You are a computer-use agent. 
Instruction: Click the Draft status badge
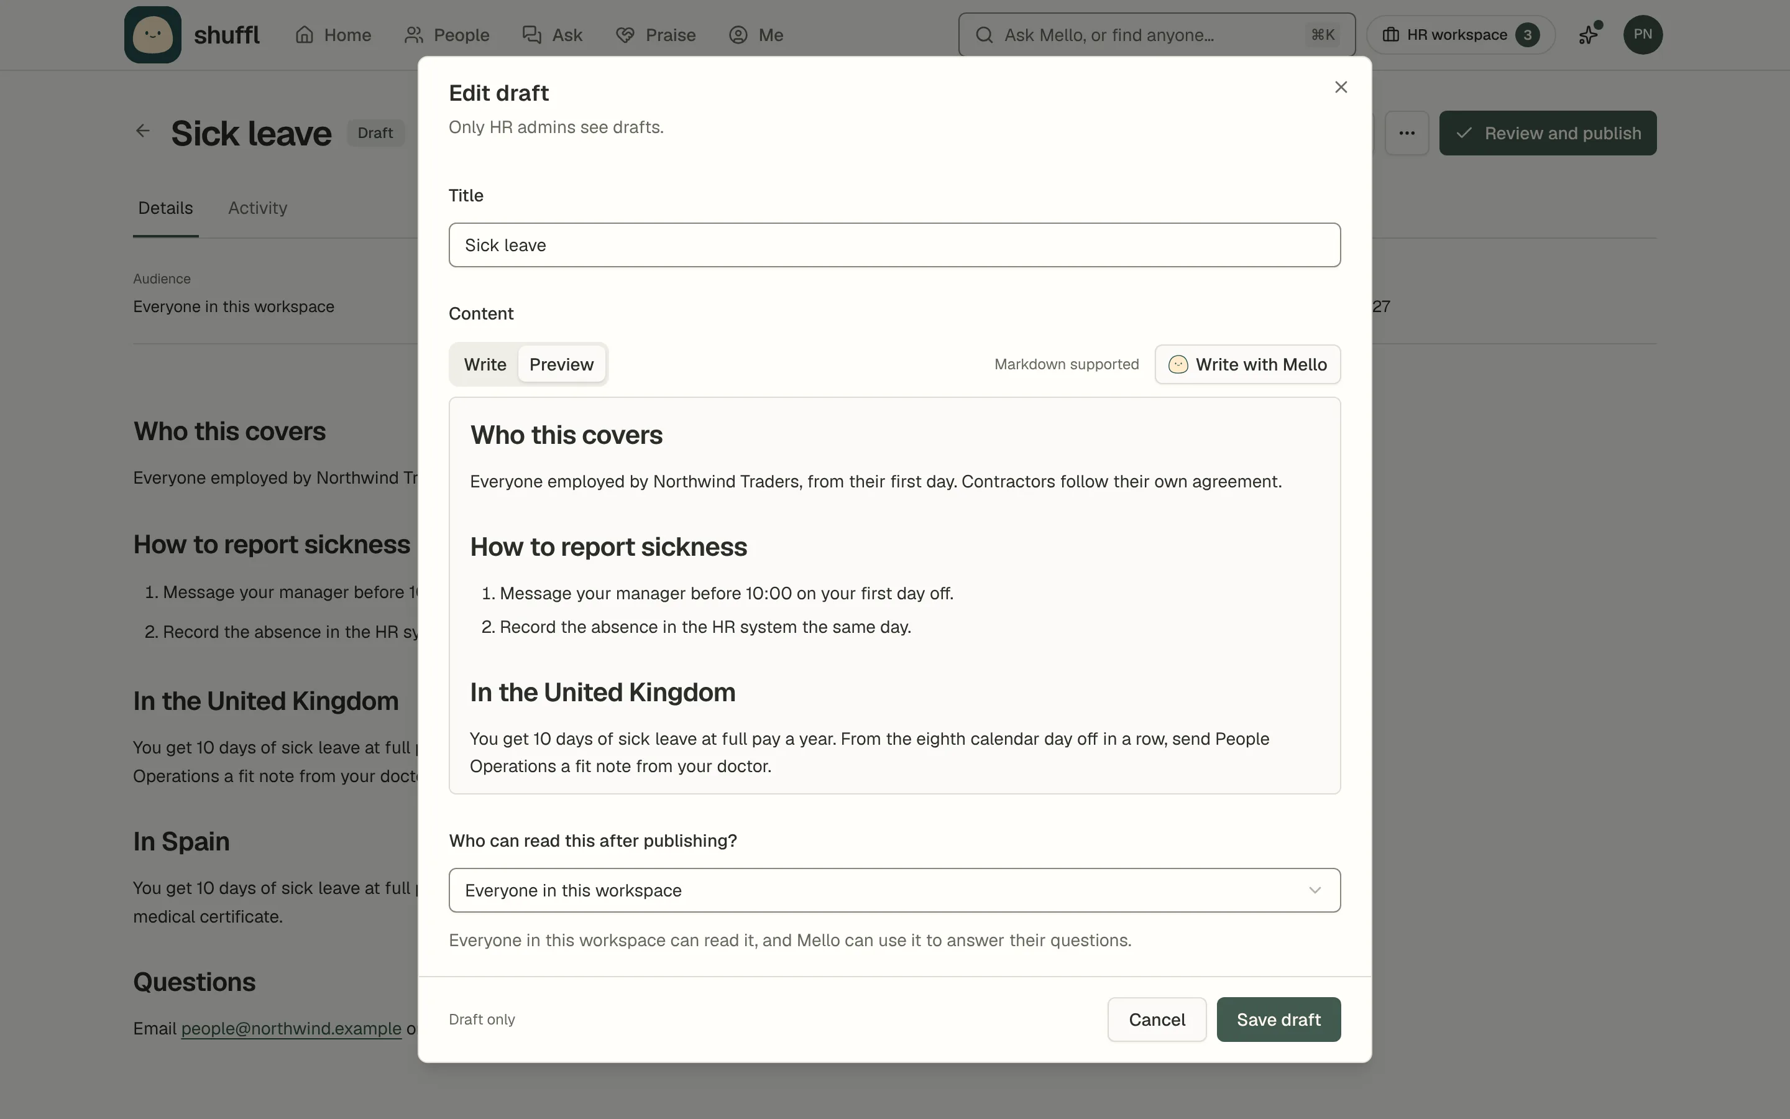coord(375,133)
